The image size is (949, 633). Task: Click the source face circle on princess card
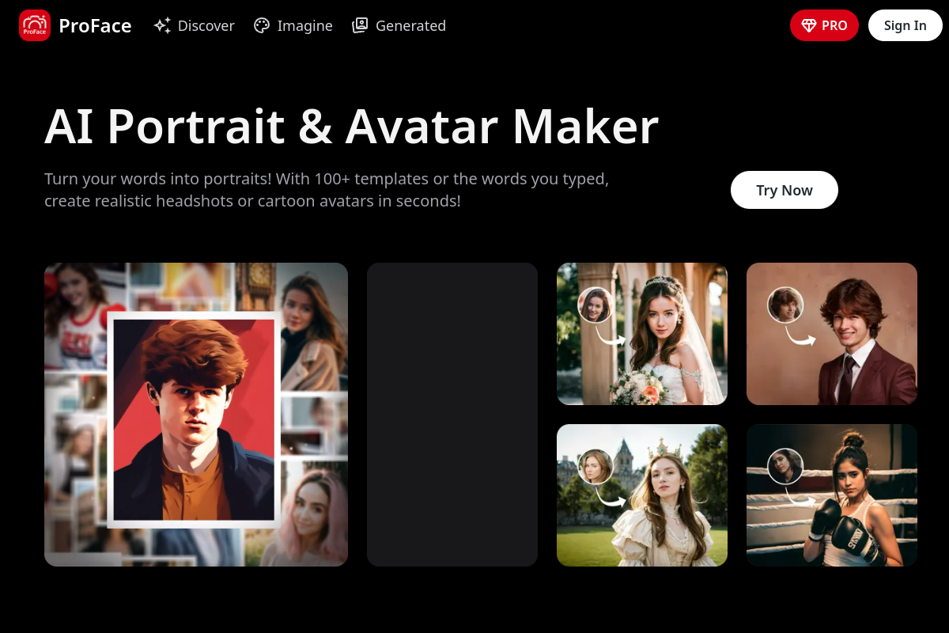(596, 466)
